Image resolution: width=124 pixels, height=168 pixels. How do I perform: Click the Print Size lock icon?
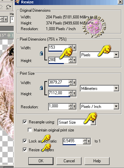pos(41,88)
